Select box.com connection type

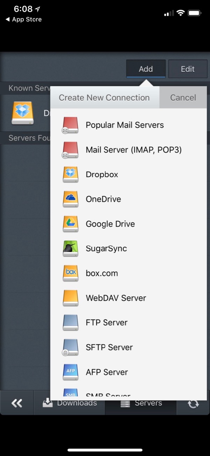(x=128, y=273)
